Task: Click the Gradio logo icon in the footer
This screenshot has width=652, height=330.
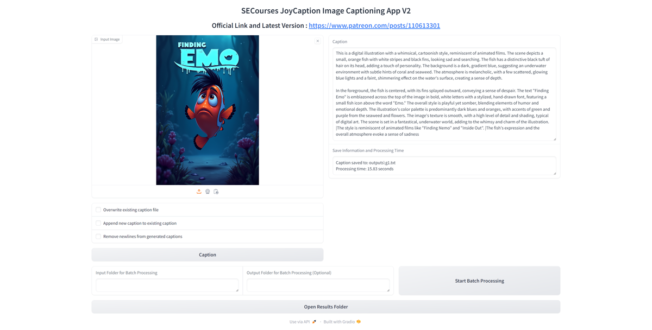Action: point(359,322)
